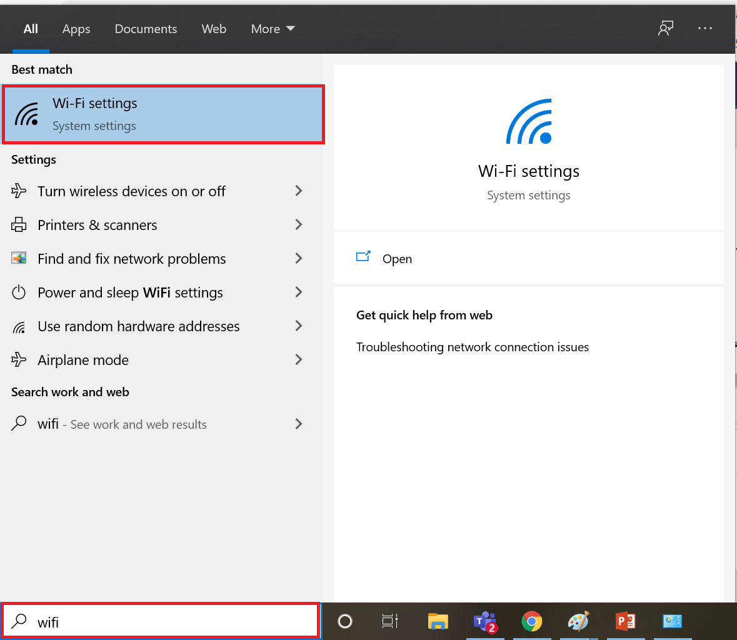
Task: Open the Paint app taskbar icon
Action: pyautogui.click(x=578, y=621)
